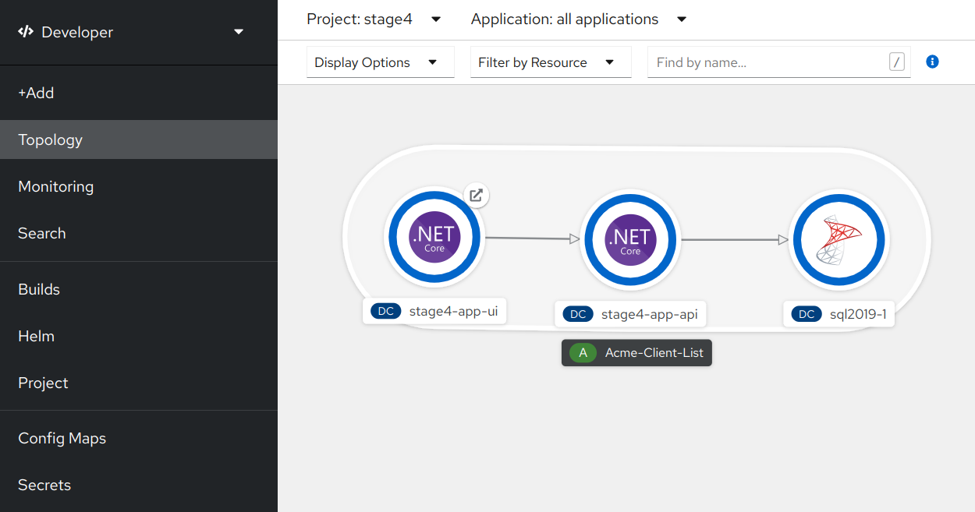The image size is (975, 512).
Task: Open URL decorator on stage4-app-ui node
Action: point(476,195)
